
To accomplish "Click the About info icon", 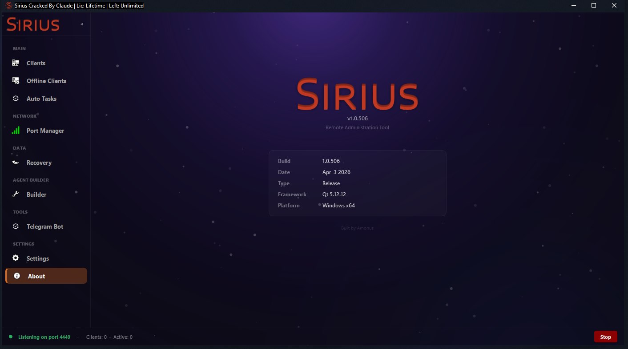I will point(17,276).
